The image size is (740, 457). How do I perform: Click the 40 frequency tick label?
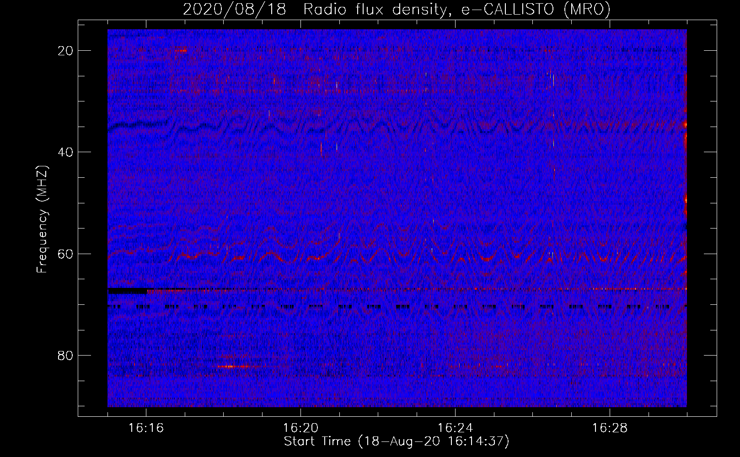click(66, 152)
